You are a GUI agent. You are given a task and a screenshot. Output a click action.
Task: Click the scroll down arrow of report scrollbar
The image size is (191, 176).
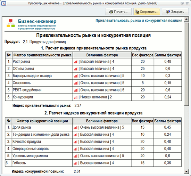click(186, 171)
